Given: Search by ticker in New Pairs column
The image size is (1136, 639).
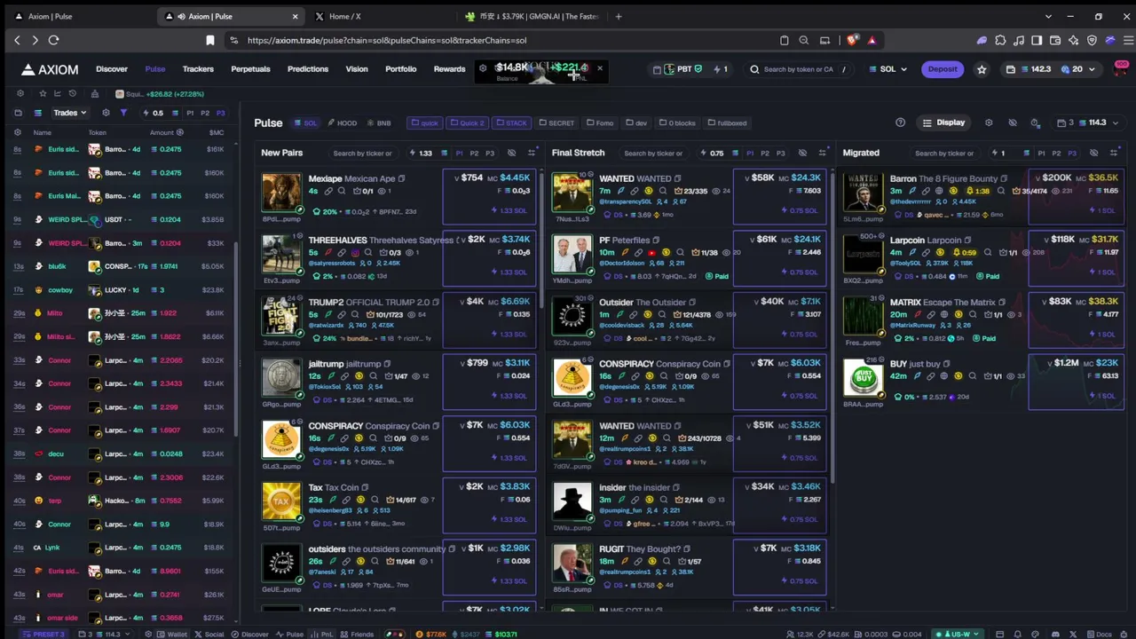Looking at the screenshot, I should (362, 154).
